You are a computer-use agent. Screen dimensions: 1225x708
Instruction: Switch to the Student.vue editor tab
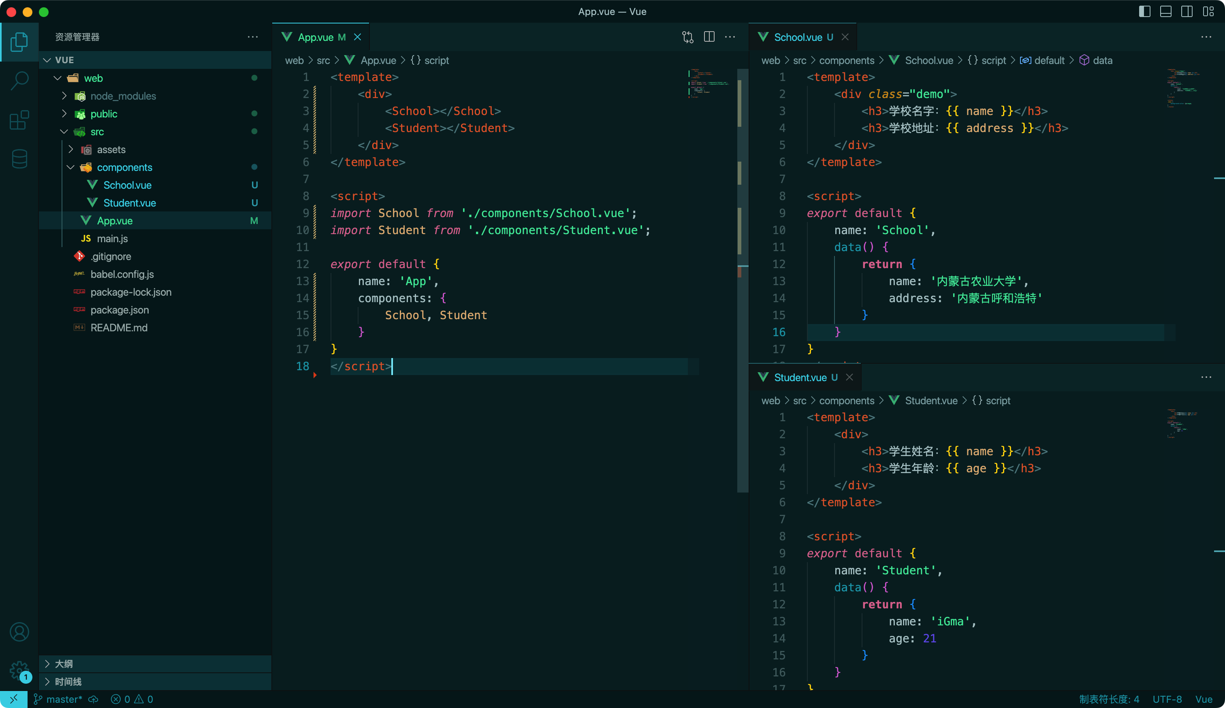pos(800,377)
